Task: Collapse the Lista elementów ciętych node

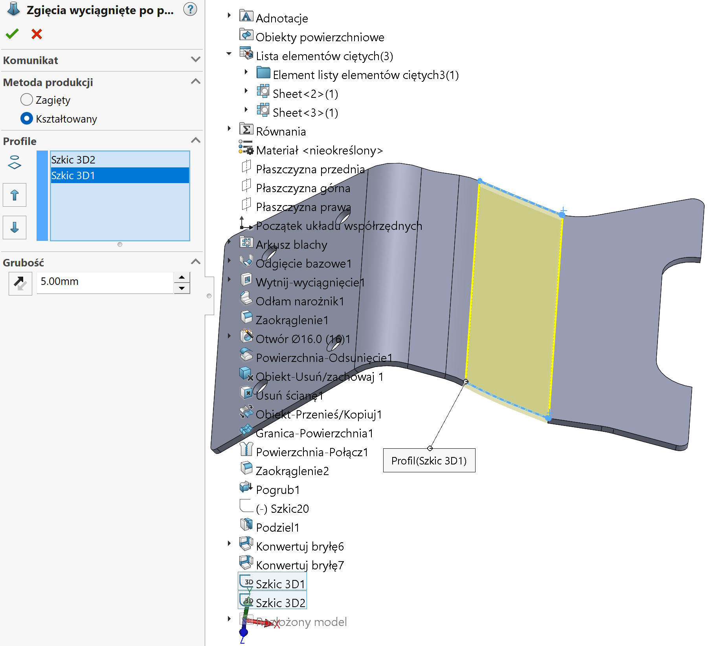Action: coord(229,54)
